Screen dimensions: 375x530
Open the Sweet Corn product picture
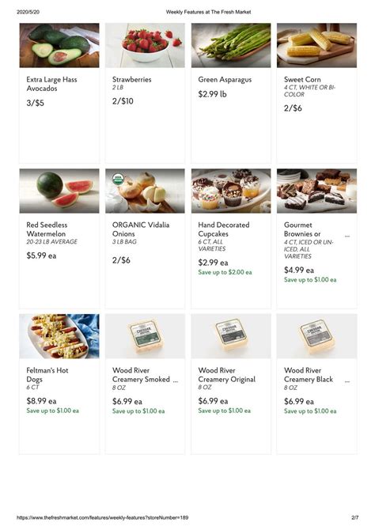[x=316, y=45]
